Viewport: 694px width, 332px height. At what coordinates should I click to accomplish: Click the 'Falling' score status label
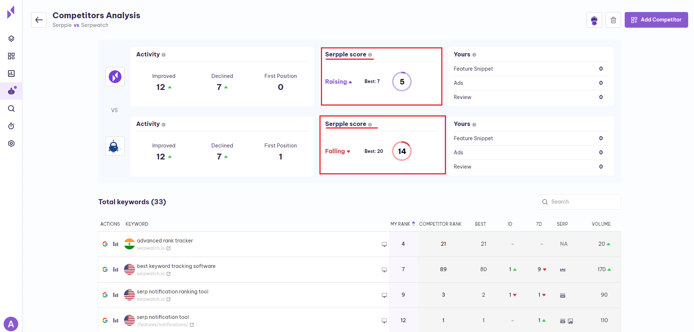click(335, 151)
